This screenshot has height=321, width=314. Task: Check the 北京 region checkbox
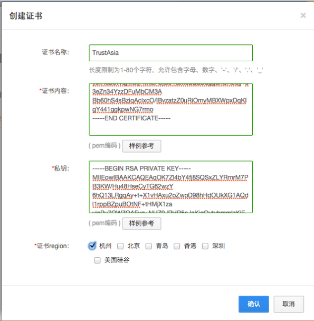pyautogui.click(x=120, y=246)
